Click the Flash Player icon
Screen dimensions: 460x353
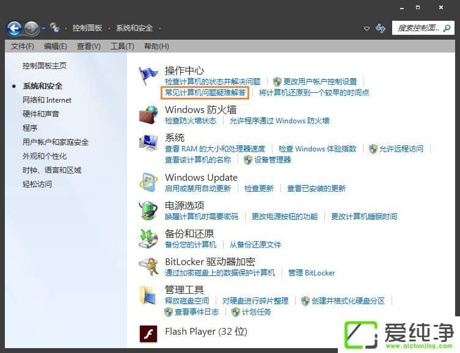tap(148, 333)
